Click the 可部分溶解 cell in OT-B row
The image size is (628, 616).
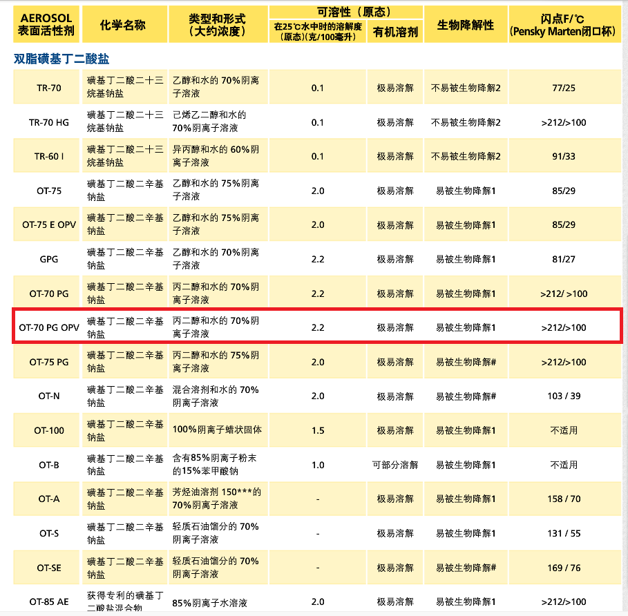394,465
